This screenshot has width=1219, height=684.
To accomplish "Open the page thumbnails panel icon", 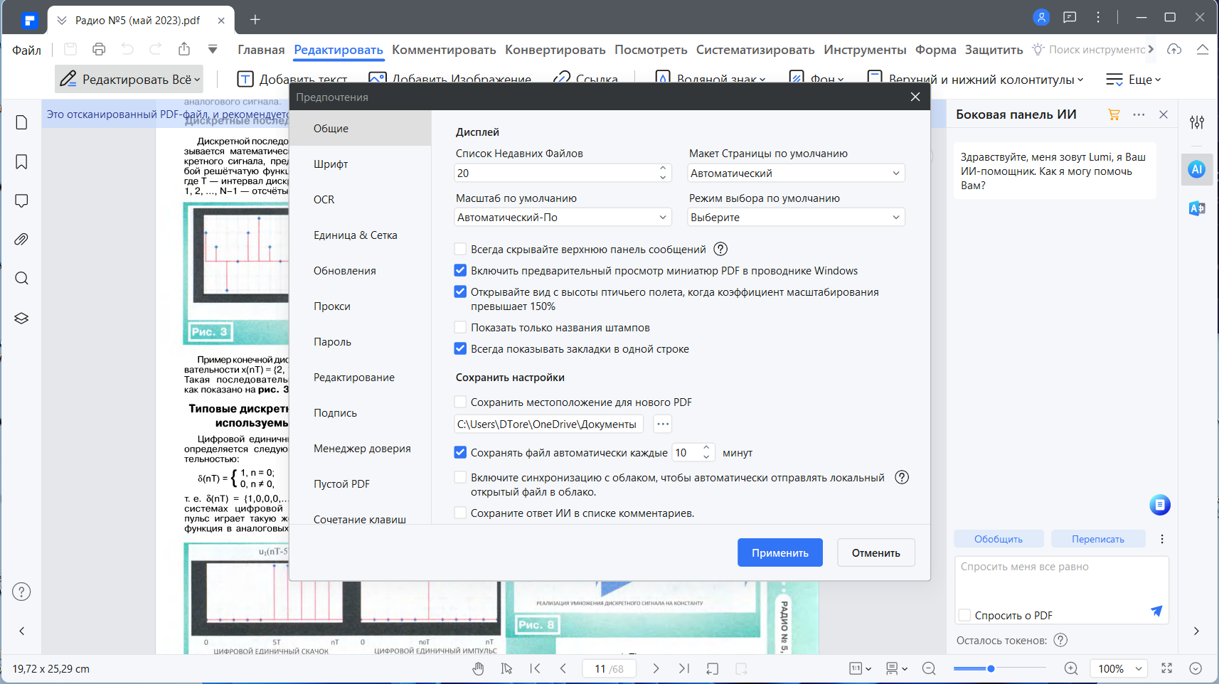I will click(x=21, y=122).
